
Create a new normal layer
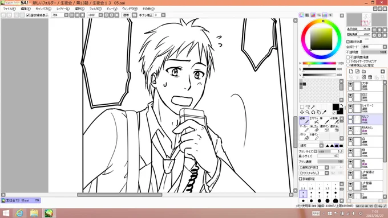pyautogui.click(x=351, y=71)
